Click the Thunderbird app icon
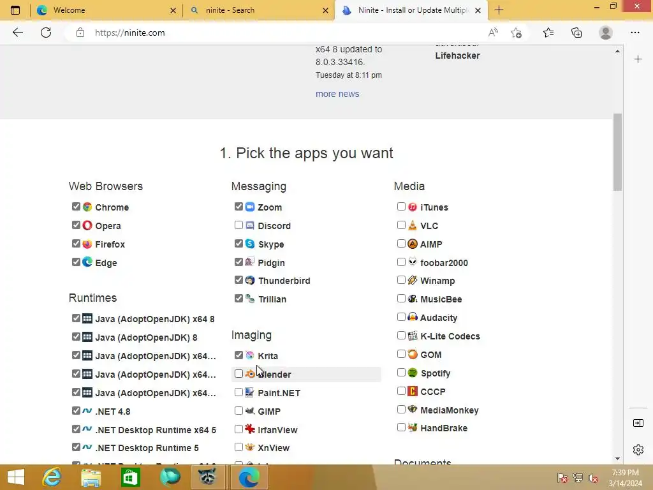Screen dimensions: 653x490 click(x=250, y=281)
